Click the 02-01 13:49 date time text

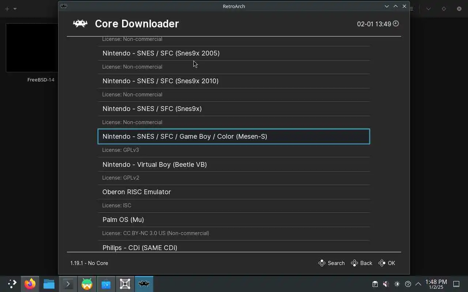tap(374, 24)
